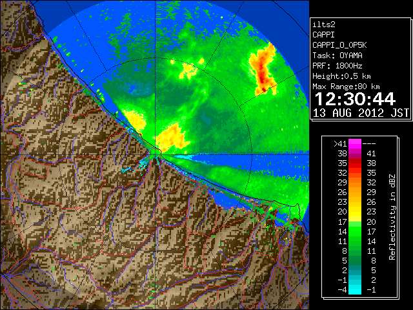The image size is (413, 310).
Task: Select the '13 AUG 2012 JST' date
Action: (361, 113)
